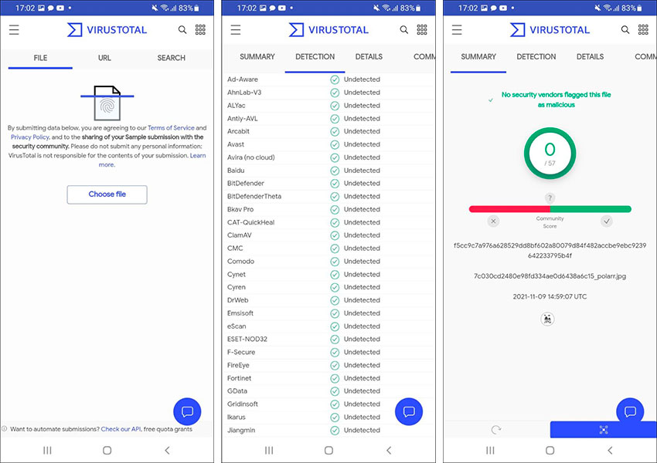Open the Terms of Service link

[x=171, y=128]
